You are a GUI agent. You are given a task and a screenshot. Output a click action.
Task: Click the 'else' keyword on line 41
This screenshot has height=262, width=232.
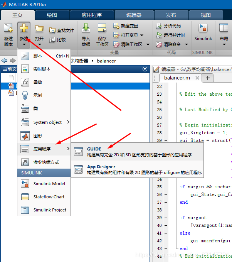click(x=185, y=233)
